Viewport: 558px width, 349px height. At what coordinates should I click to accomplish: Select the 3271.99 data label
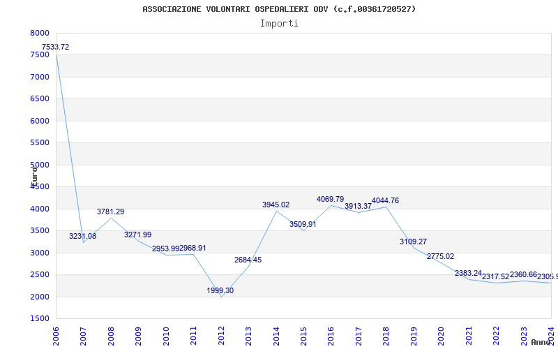[137, 235]
